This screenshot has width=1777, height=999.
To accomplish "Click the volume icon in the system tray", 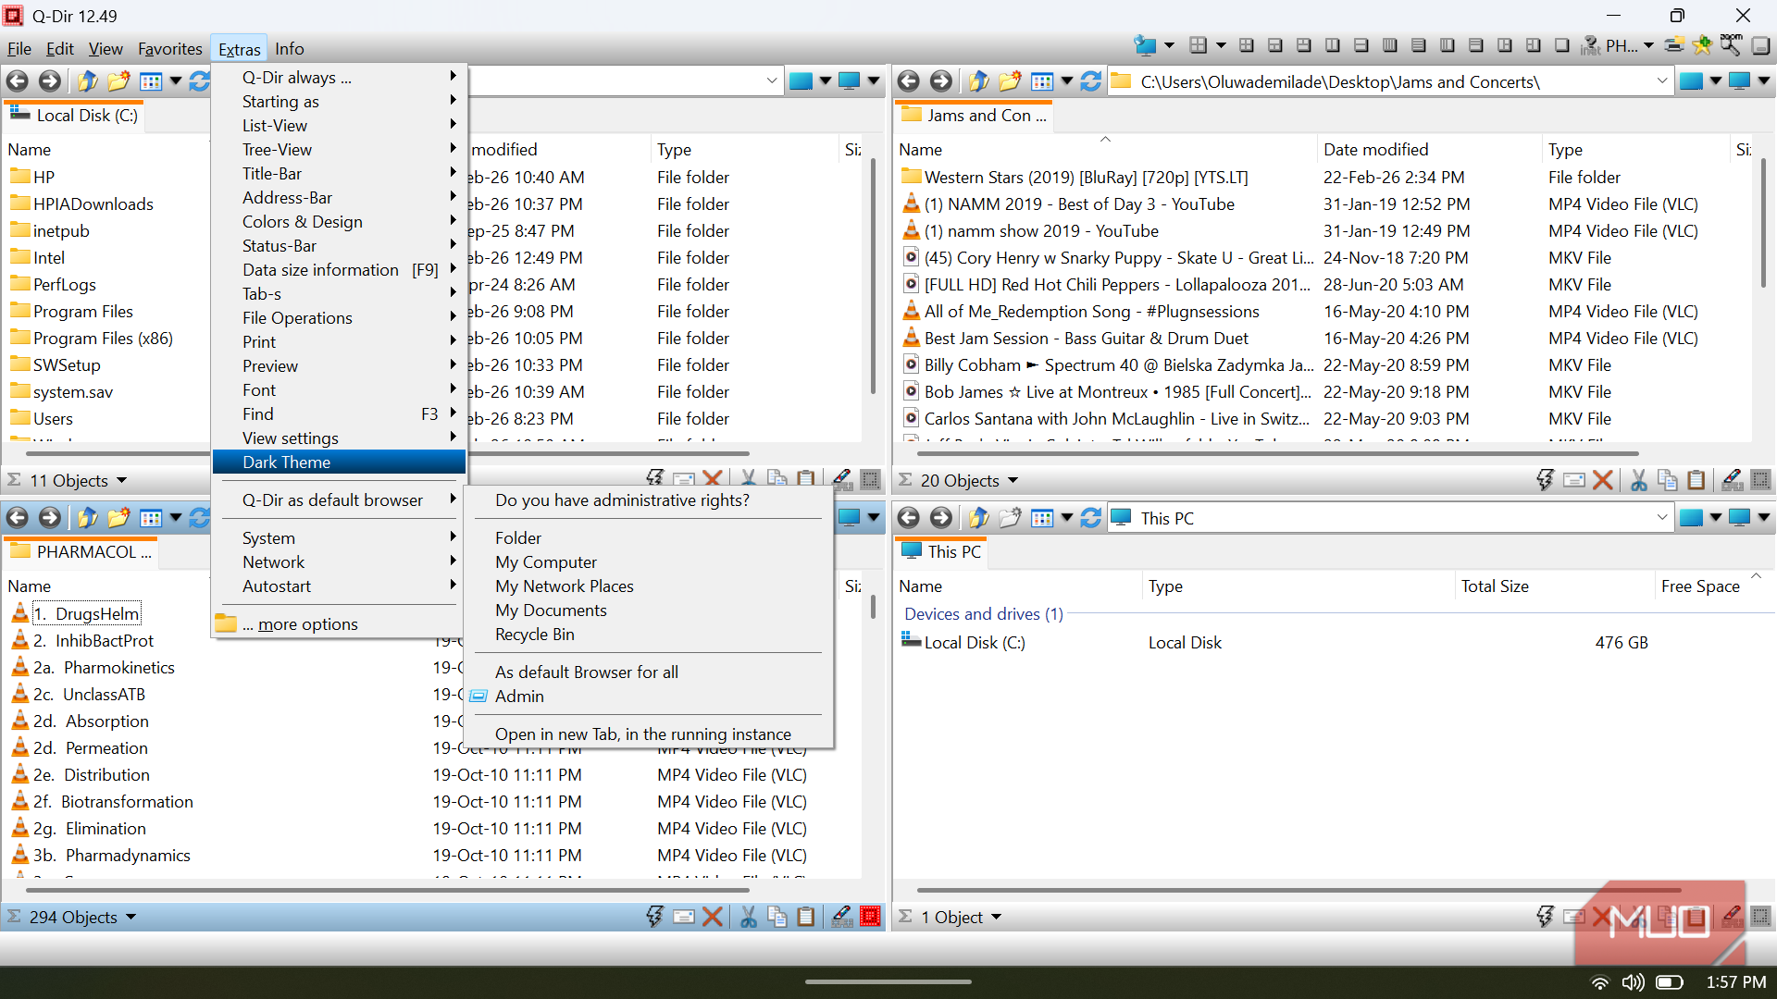I will 1634,982.
